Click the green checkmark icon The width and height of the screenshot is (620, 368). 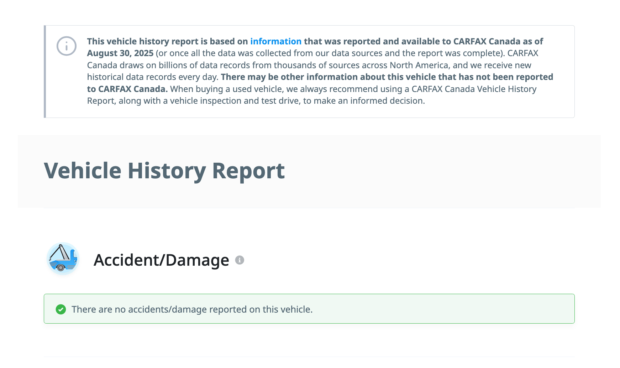tap(61, 309)
